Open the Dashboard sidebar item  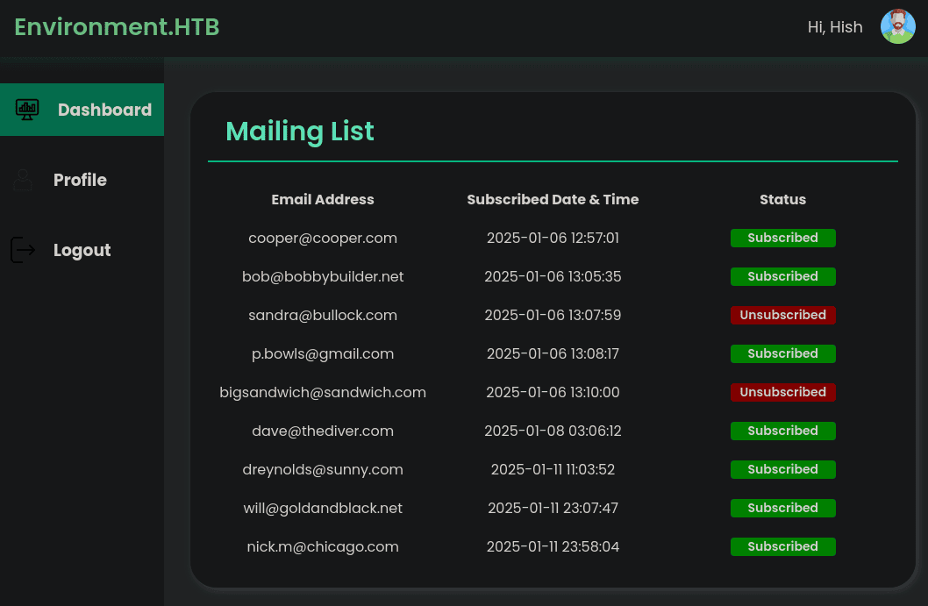point(104,110)
